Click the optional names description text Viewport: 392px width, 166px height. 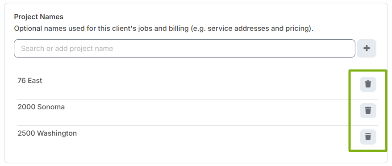[163, 28]
